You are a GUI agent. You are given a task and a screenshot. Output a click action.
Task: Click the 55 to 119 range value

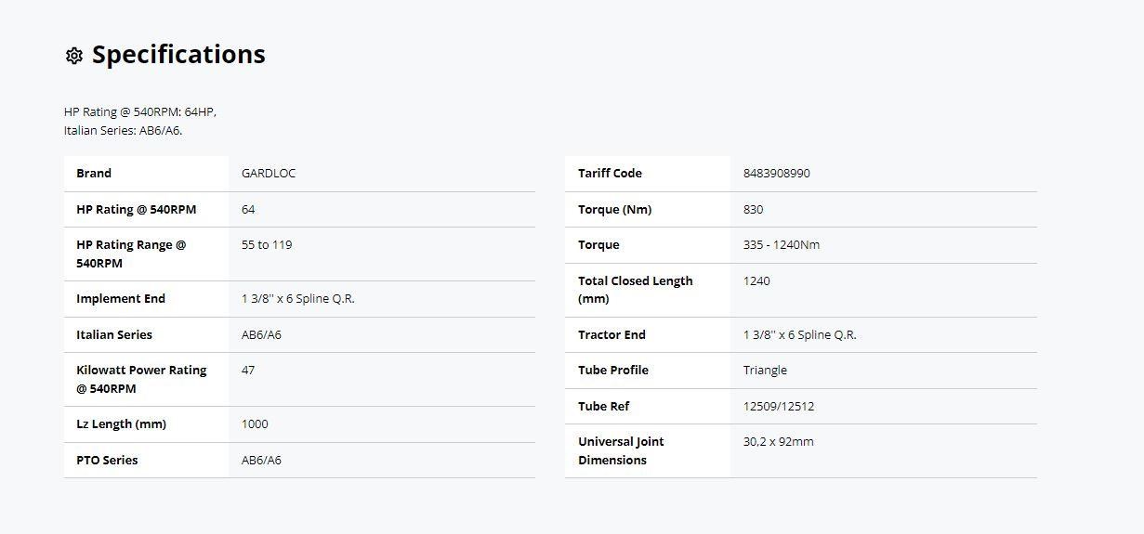tap(267, 245)
